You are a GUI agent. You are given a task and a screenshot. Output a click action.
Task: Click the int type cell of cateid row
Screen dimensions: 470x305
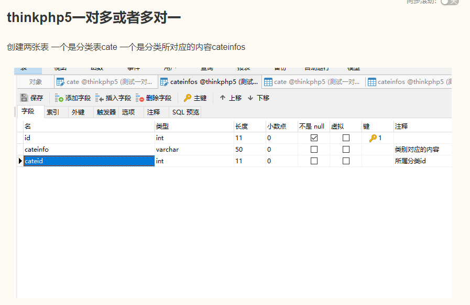coord(194,161)
